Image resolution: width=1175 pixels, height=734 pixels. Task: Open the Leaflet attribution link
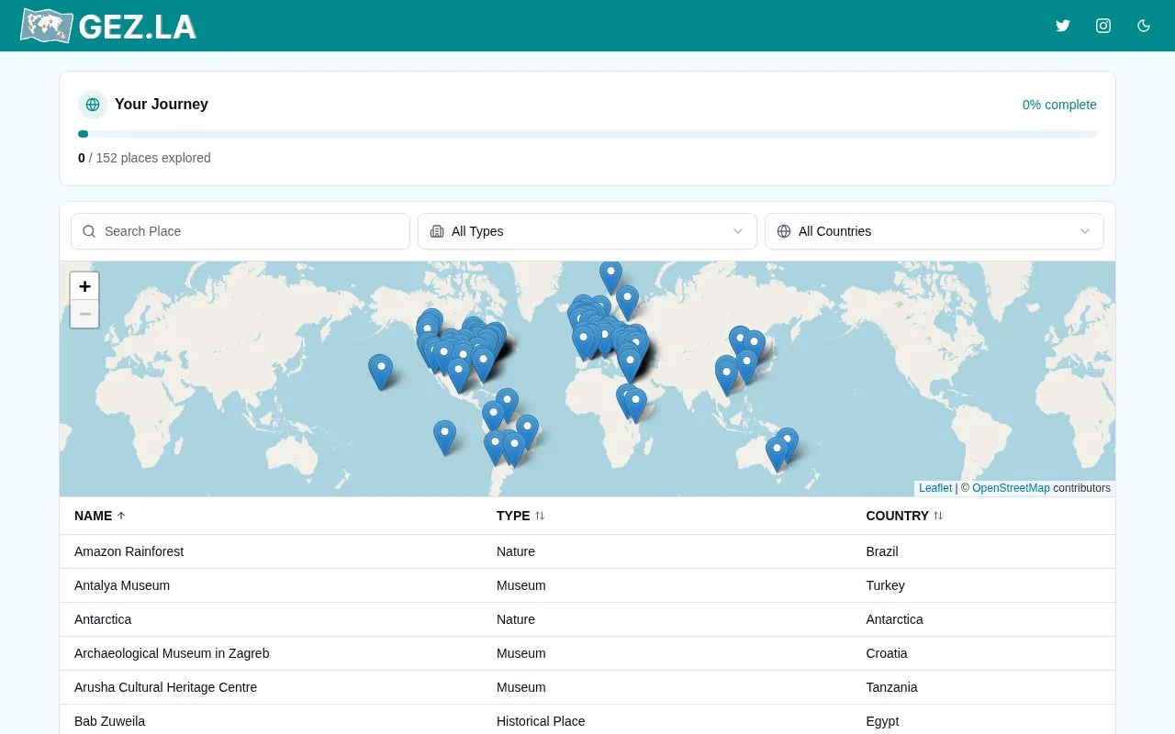click(935, 488)
